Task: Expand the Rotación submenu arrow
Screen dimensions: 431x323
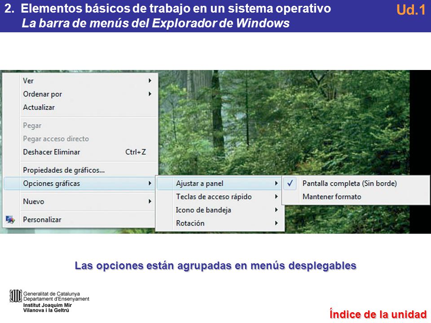Action: tap(277, 223)
